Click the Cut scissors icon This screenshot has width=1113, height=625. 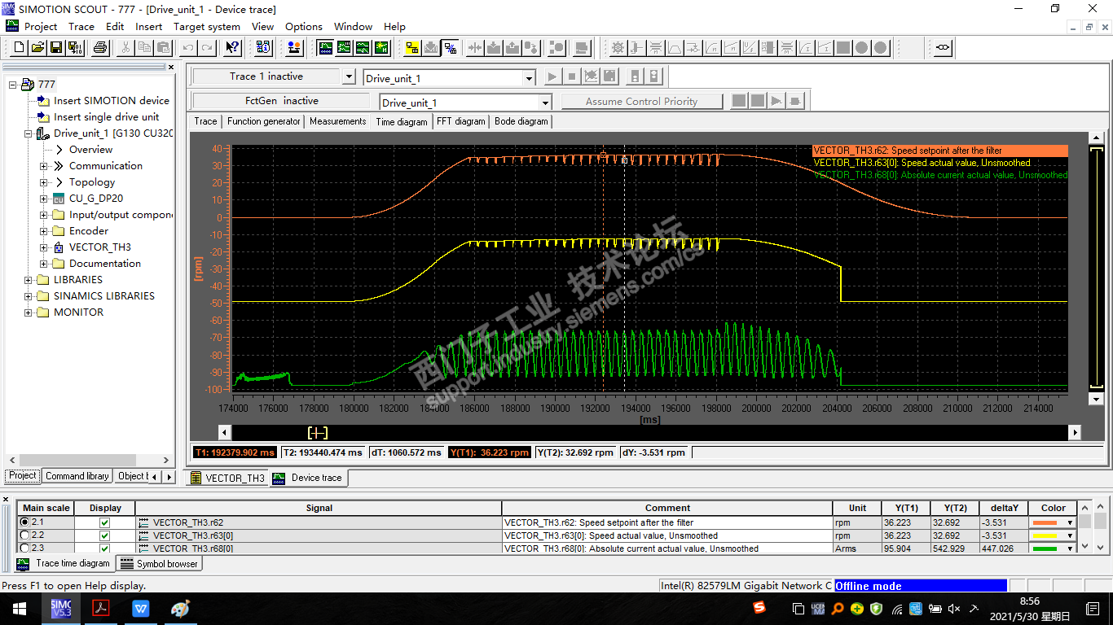point(125,48)
